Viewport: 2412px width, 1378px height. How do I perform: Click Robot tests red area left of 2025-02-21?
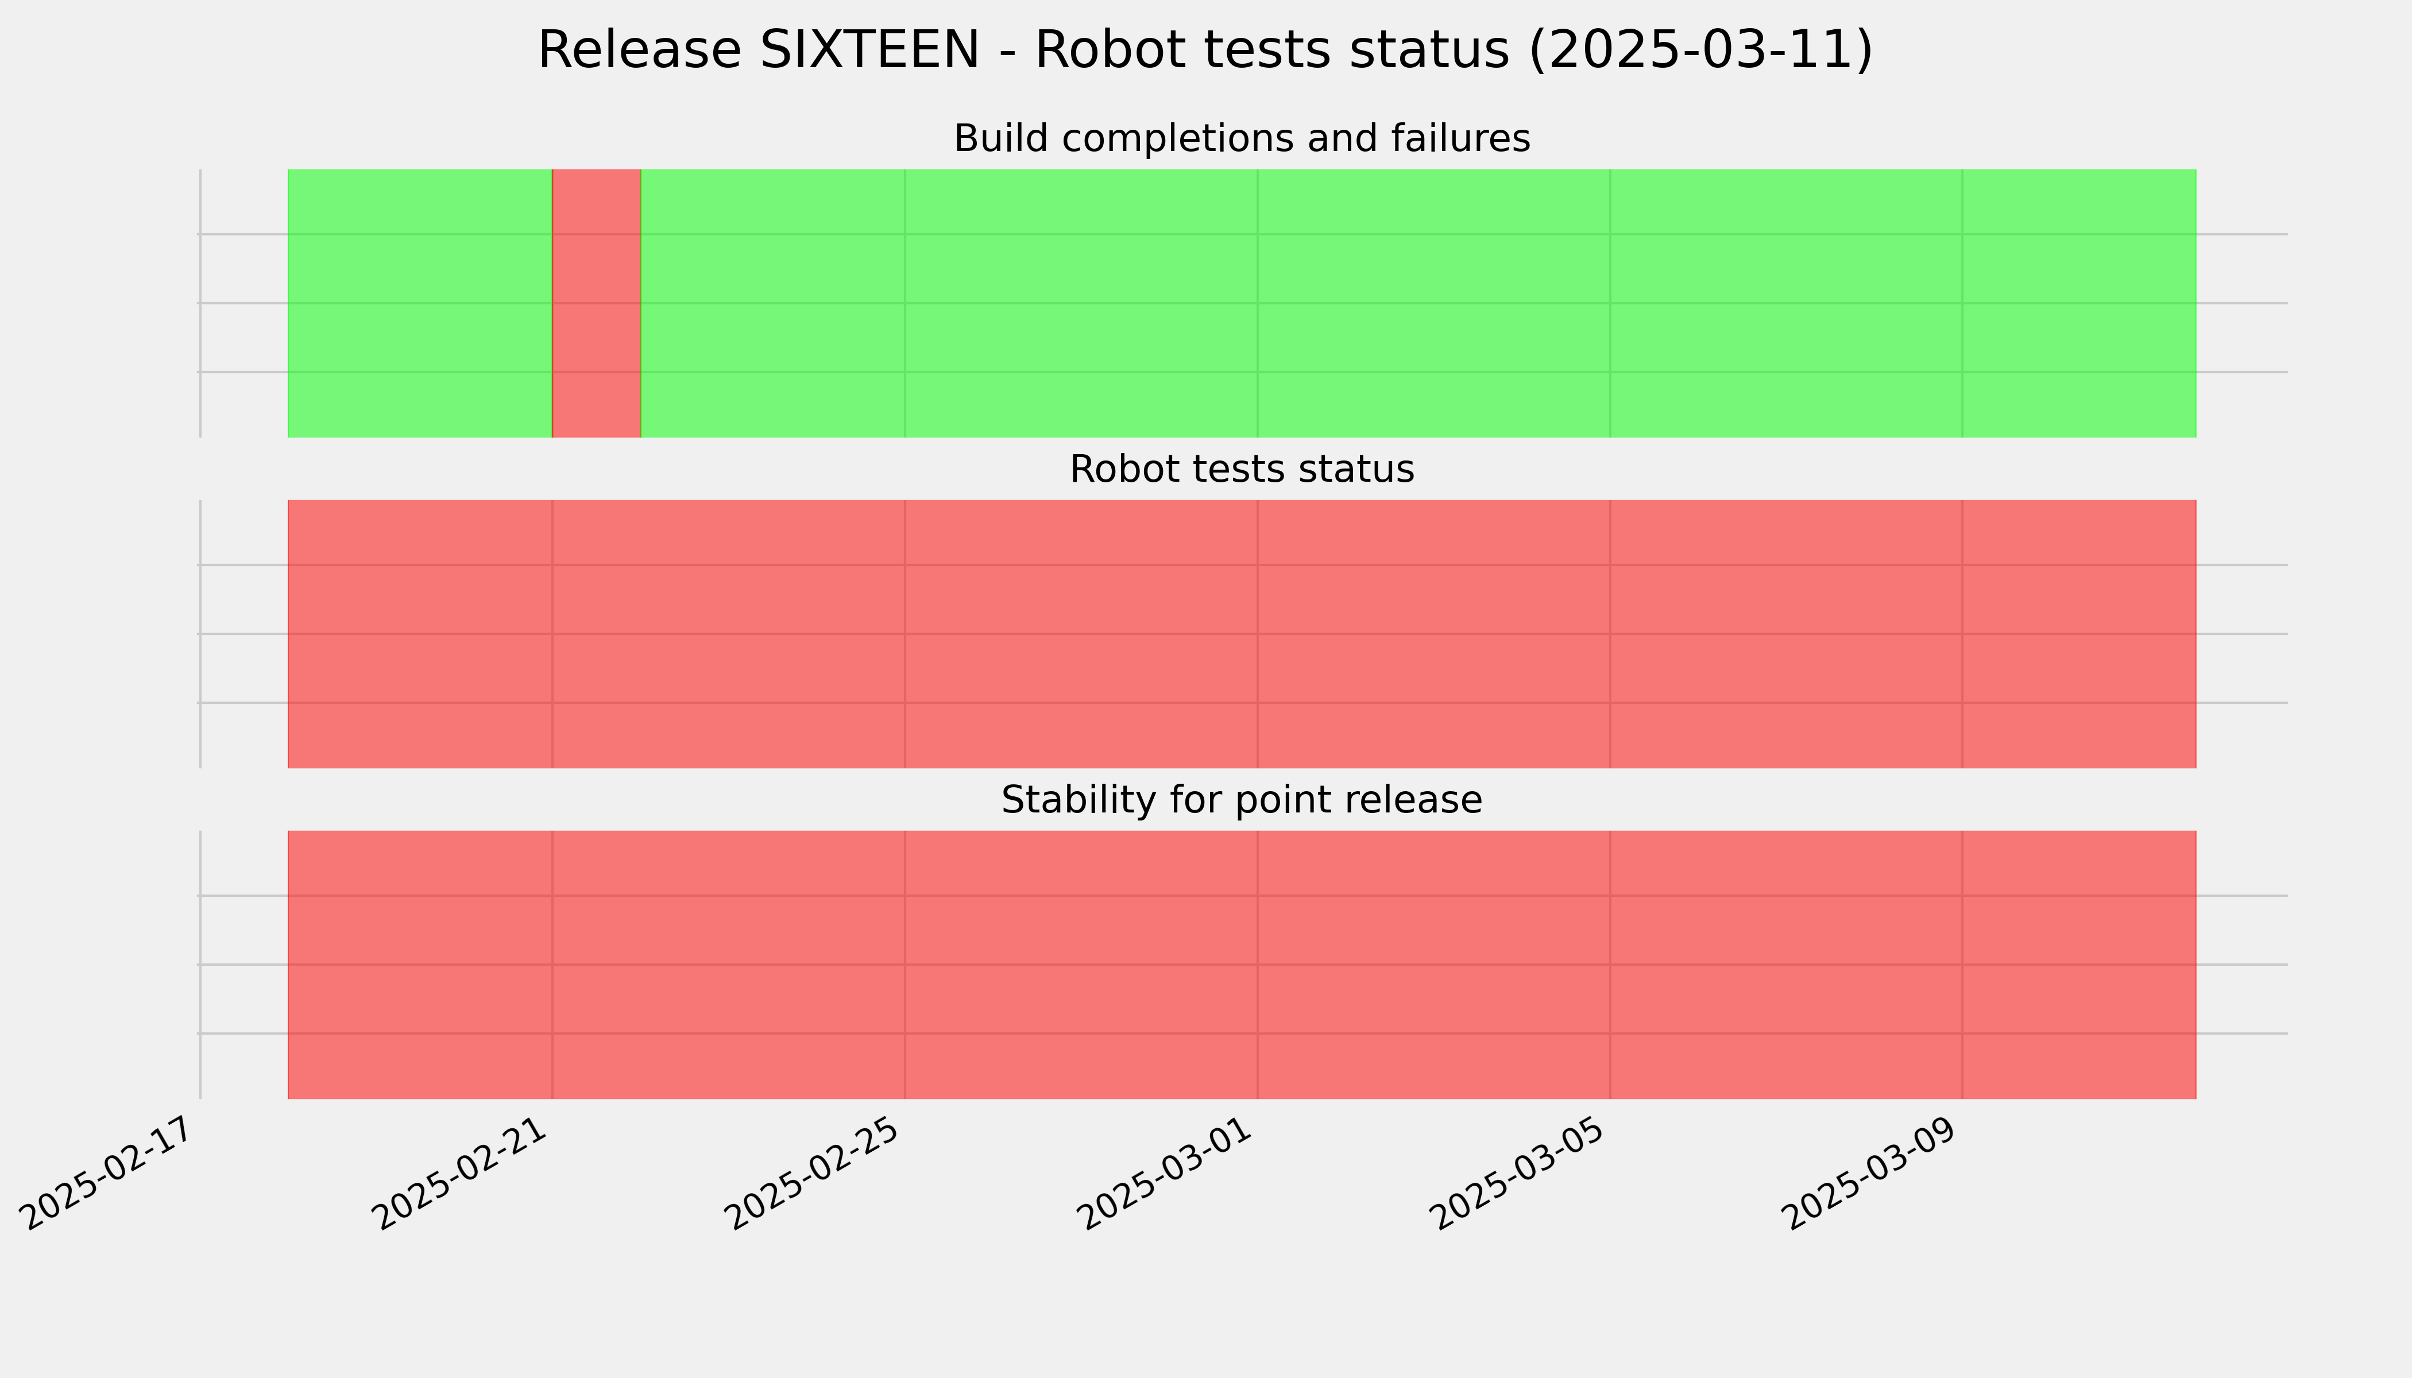pyautogui.click(x=419, y=634)
